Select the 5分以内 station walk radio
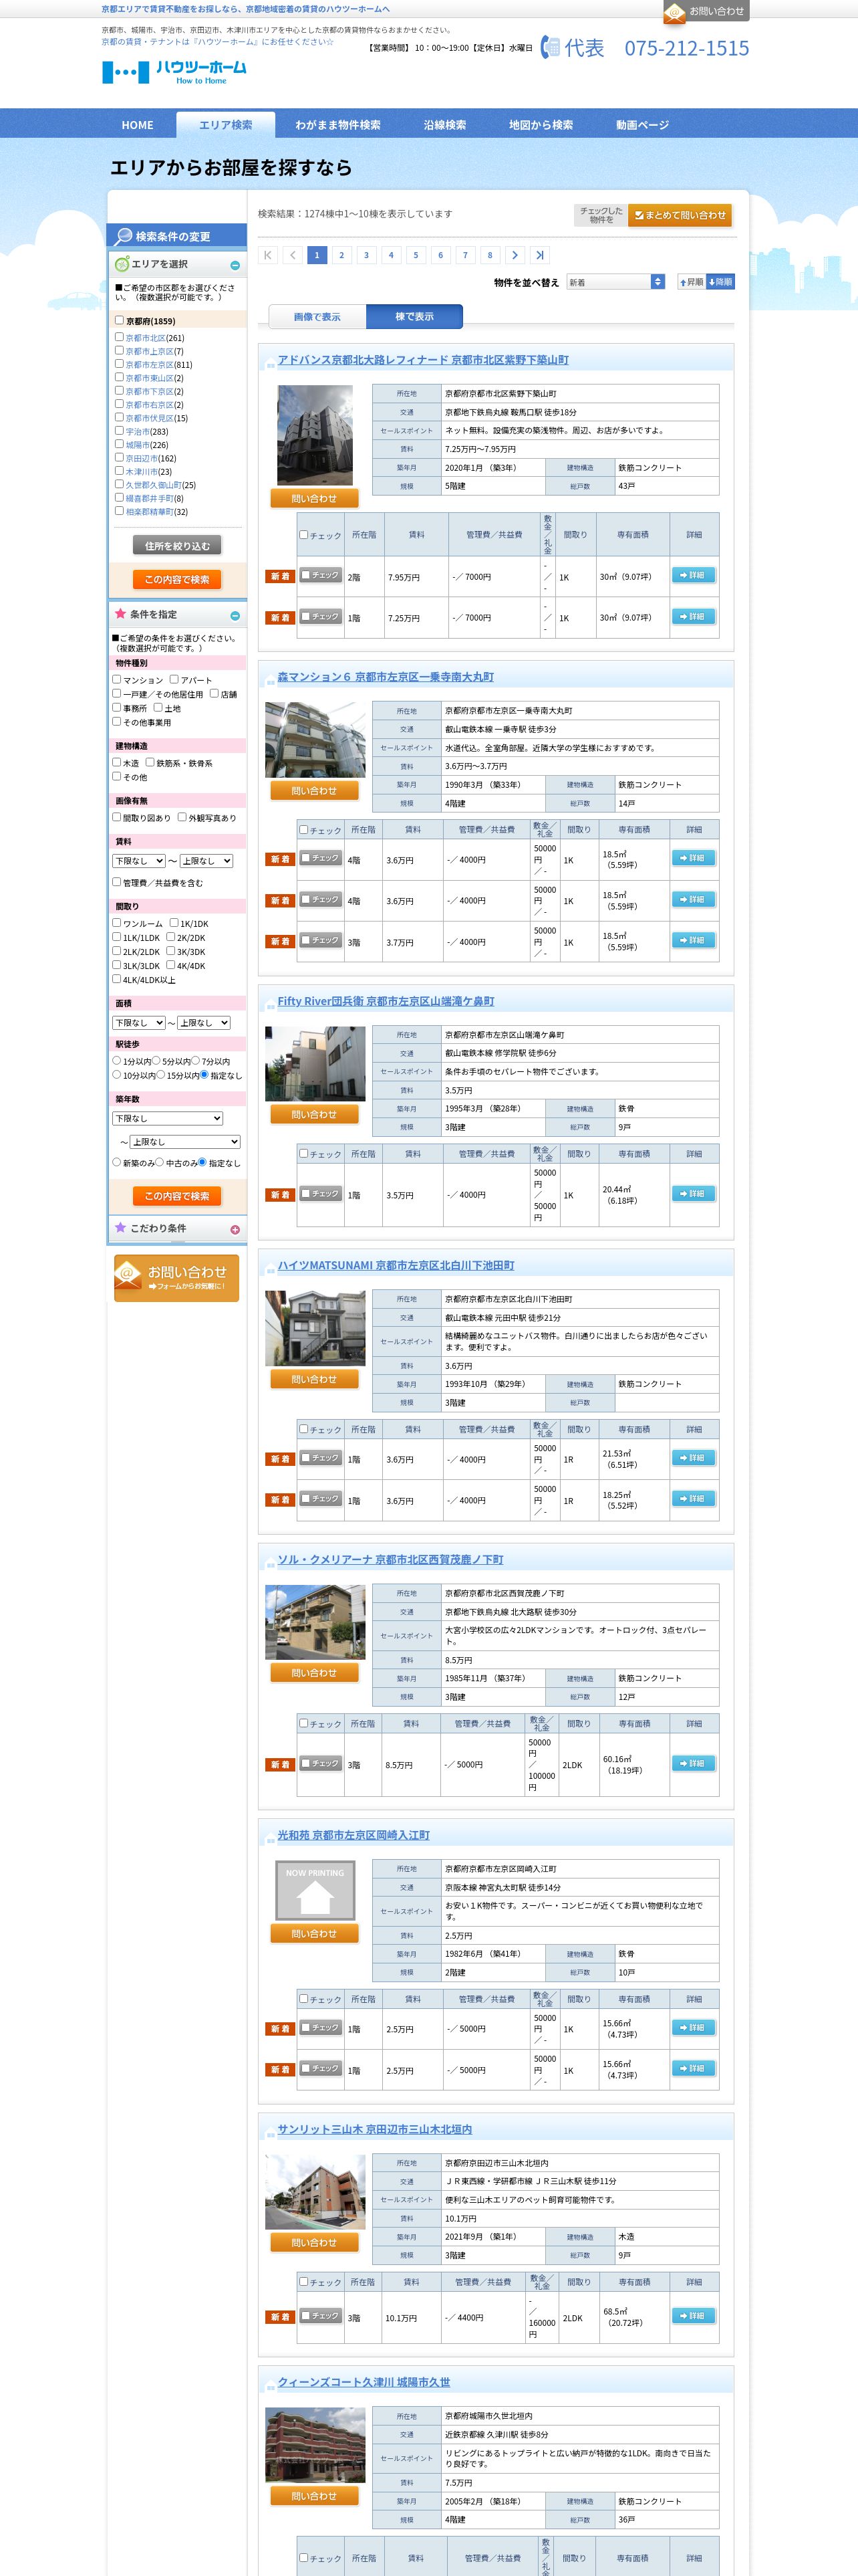 point(156,1061)
